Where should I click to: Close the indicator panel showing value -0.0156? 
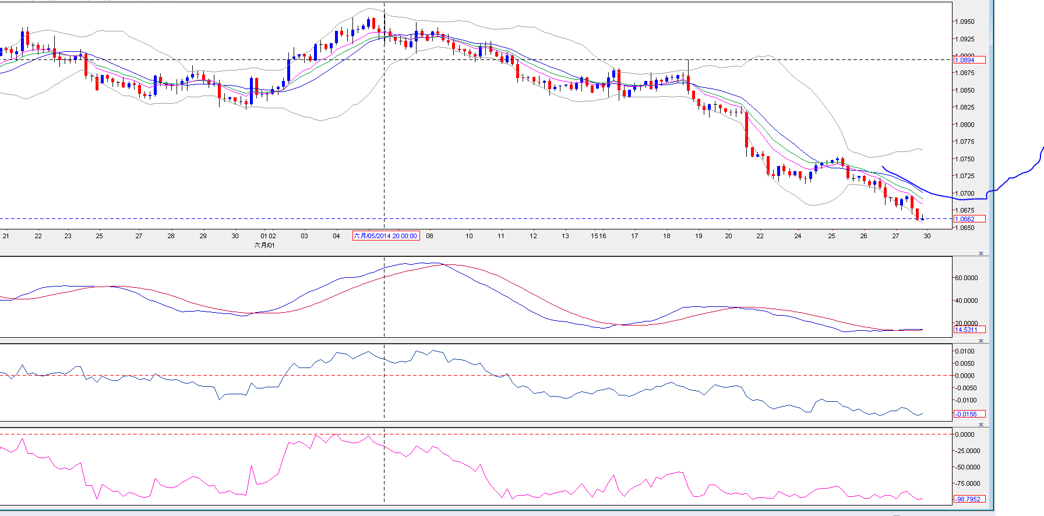[981, 341]
